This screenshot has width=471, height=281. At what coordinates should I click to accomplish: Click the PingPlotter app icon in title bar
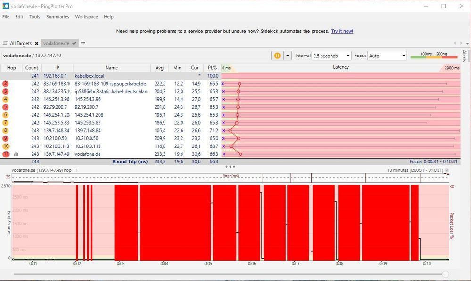6,6
